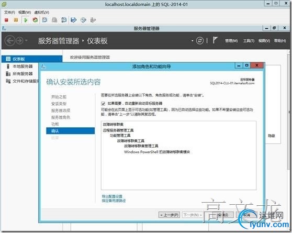Click the floppy drive connect icon
292x233 pixels.
[x=74, y=20]
